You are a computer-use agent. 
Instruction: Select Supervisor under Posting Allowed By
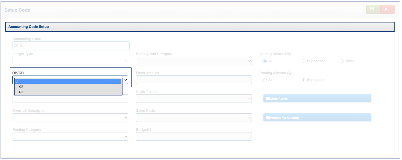(x=303, y=80)
